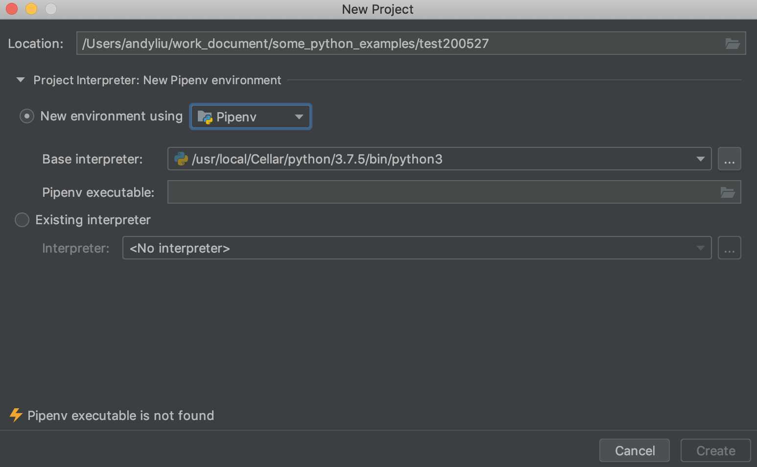The width and height of the screenshot is (757, 467).
Task: Click the Python logo beside the base interpreter path
Action: (181, 159)
